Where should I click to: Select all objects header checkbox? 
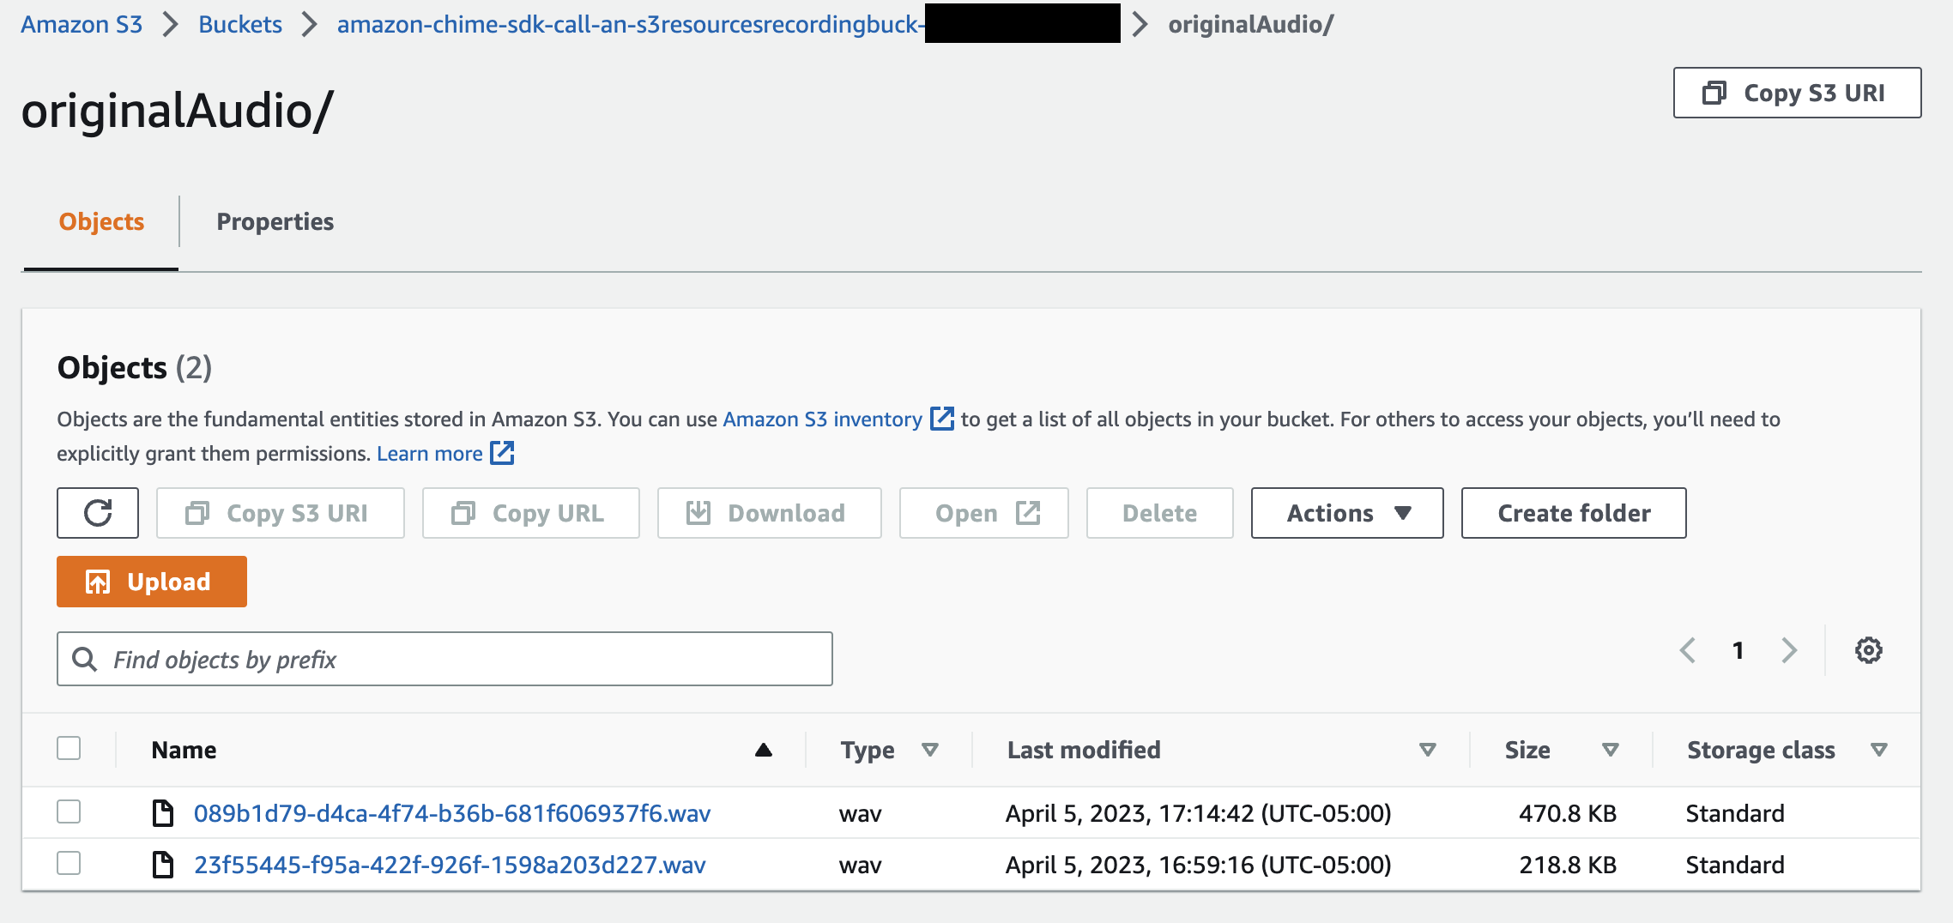(x=69, y=748)
